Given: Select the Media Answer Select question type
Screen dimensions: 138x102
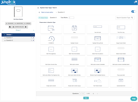Looking at the screenshot, I should 121,51.
